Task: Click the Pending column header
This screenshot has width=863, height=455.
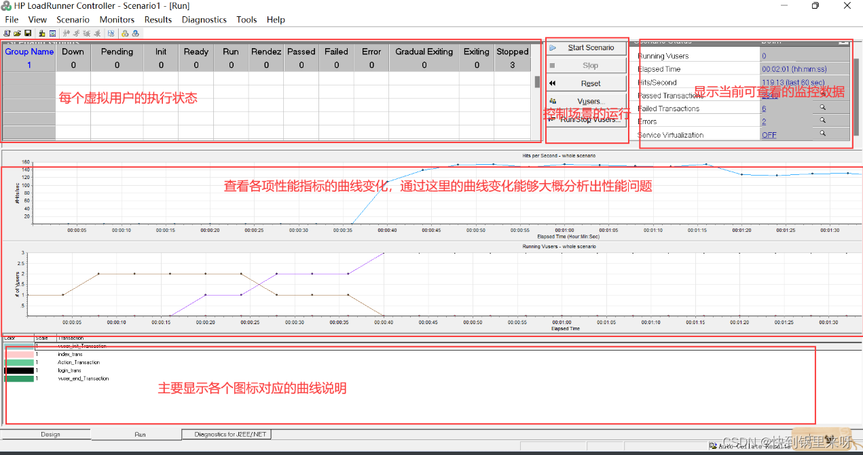Action: click(x=117, y=52)
